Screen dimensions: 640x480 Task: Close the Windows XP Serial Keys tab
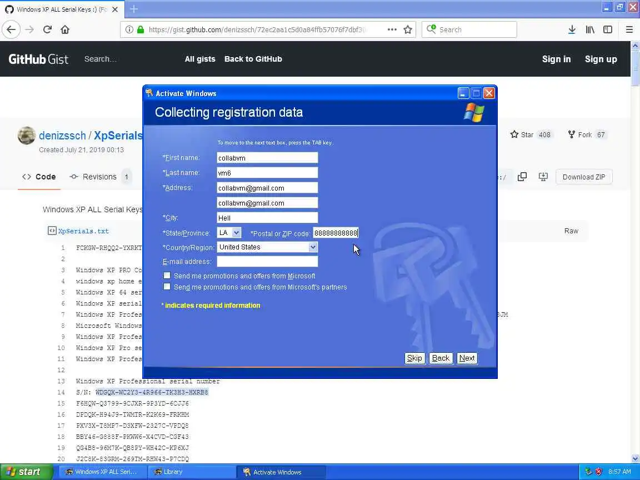[x=115, y=9]
